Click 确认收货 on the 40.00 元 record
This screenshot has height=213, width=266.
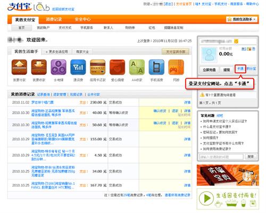(160, 111)
